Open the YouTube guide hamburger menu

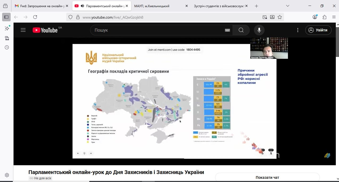23,30
